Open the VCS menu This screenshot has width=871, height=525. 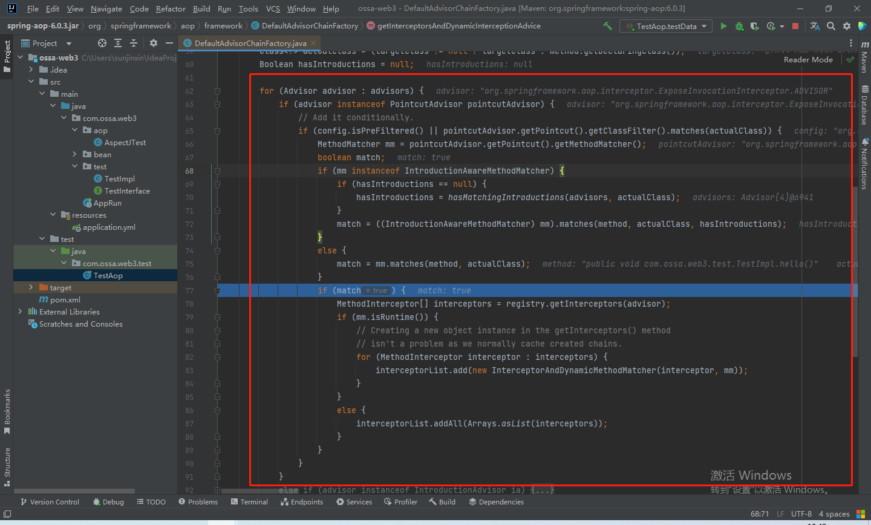(x=273, y=8)
